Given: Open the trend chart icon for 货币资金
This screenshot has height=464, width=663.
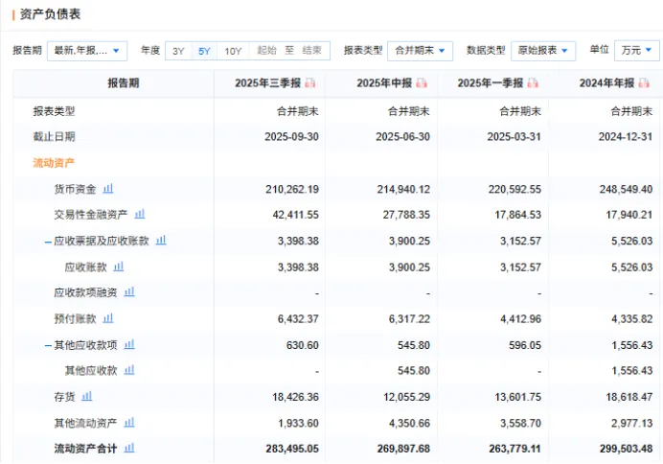Looking at the screenshot, I should click(107, 189).
